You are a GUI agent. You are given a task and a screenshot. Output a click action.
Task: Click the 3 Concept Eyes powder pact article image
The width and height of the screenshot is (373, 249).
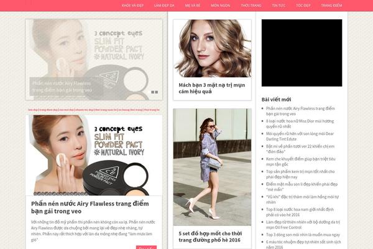[94, 155]
